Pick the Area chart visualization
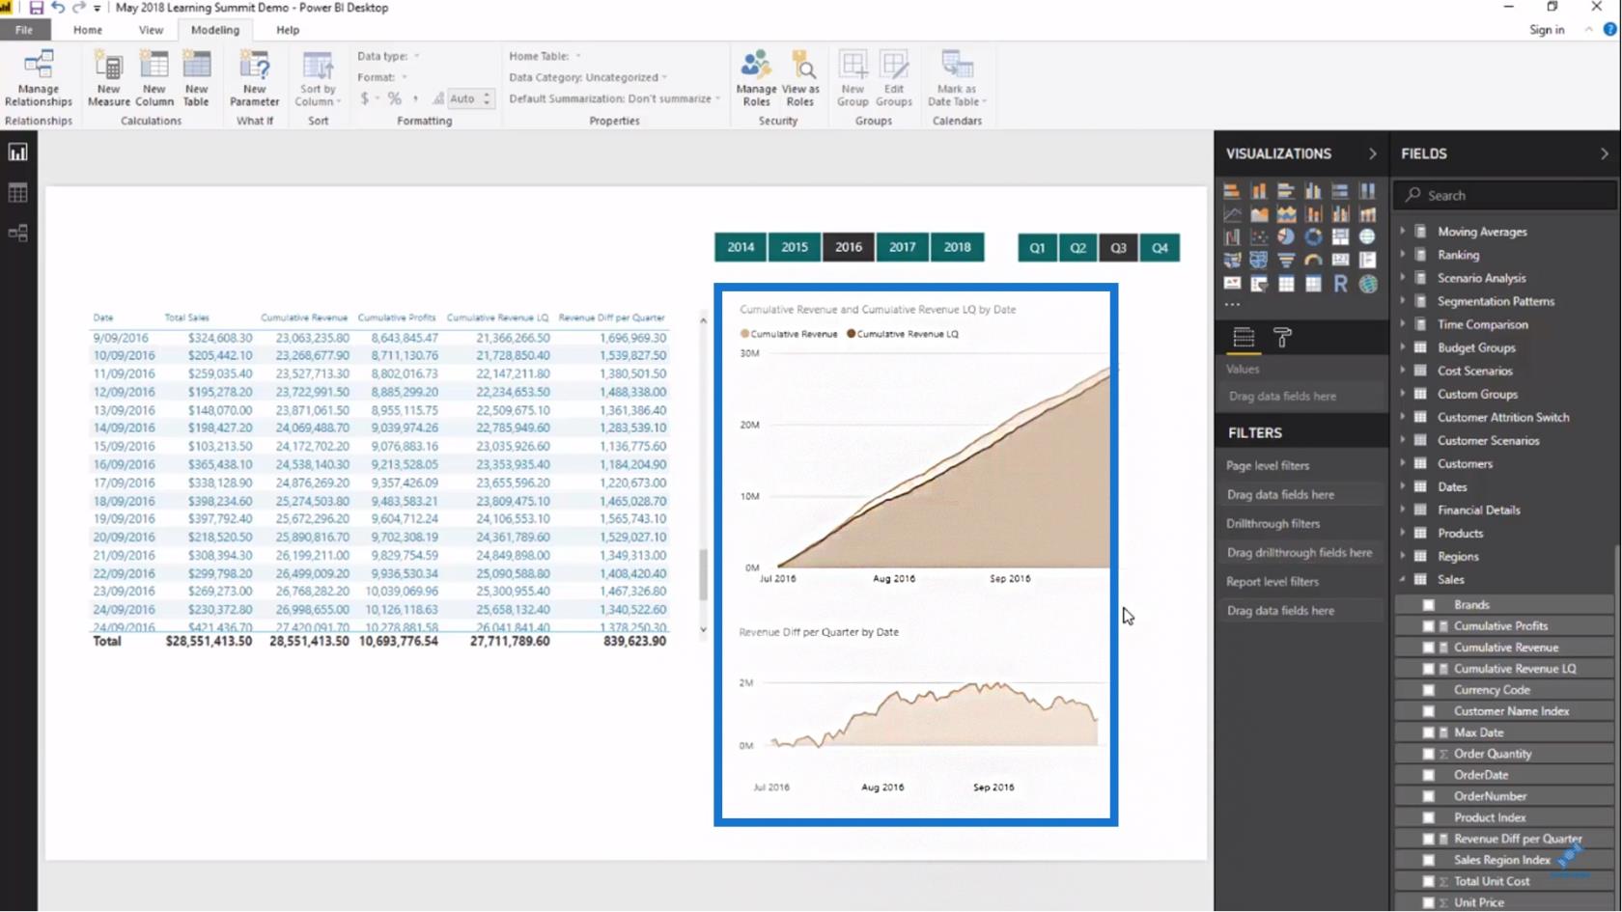 point(1259,214)
